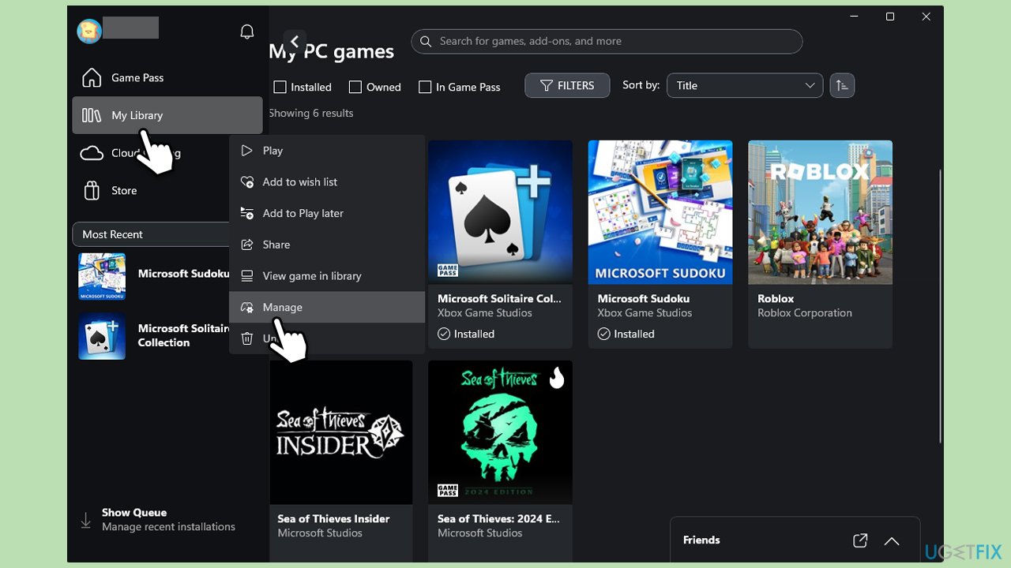Maximize the Xbox app window
The width and height of the screenshot is (1011, 568).
[x=890, y=17]
